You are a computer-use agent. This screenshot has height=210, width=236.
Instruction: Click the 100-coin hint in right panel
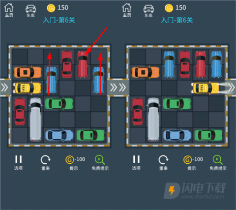pos(193,163)
